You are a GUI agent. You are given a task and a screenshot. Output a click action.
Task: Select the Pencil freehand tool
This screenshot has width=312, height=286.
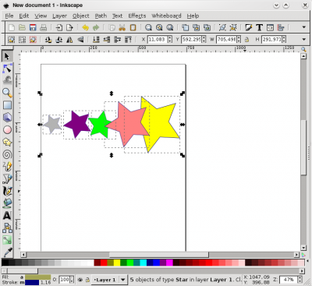point(7,167)
